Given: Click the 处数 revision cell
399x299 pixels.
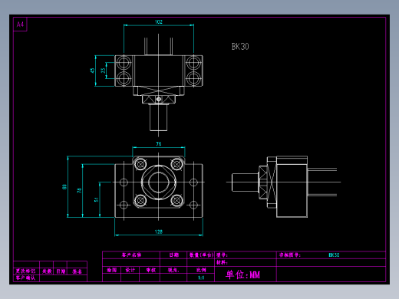Looking at the screenshot, I should pos(47,271).
